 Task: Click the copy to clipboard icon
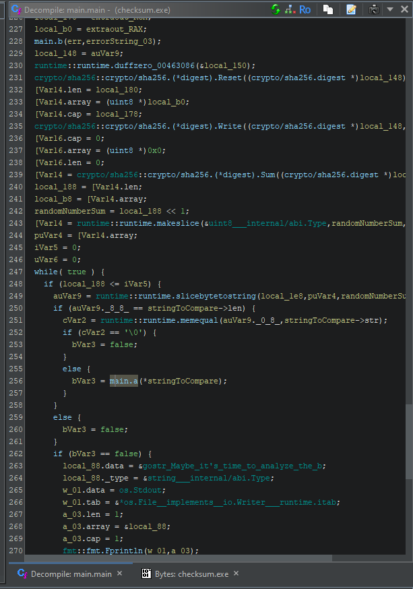click(x=328, y=9)
